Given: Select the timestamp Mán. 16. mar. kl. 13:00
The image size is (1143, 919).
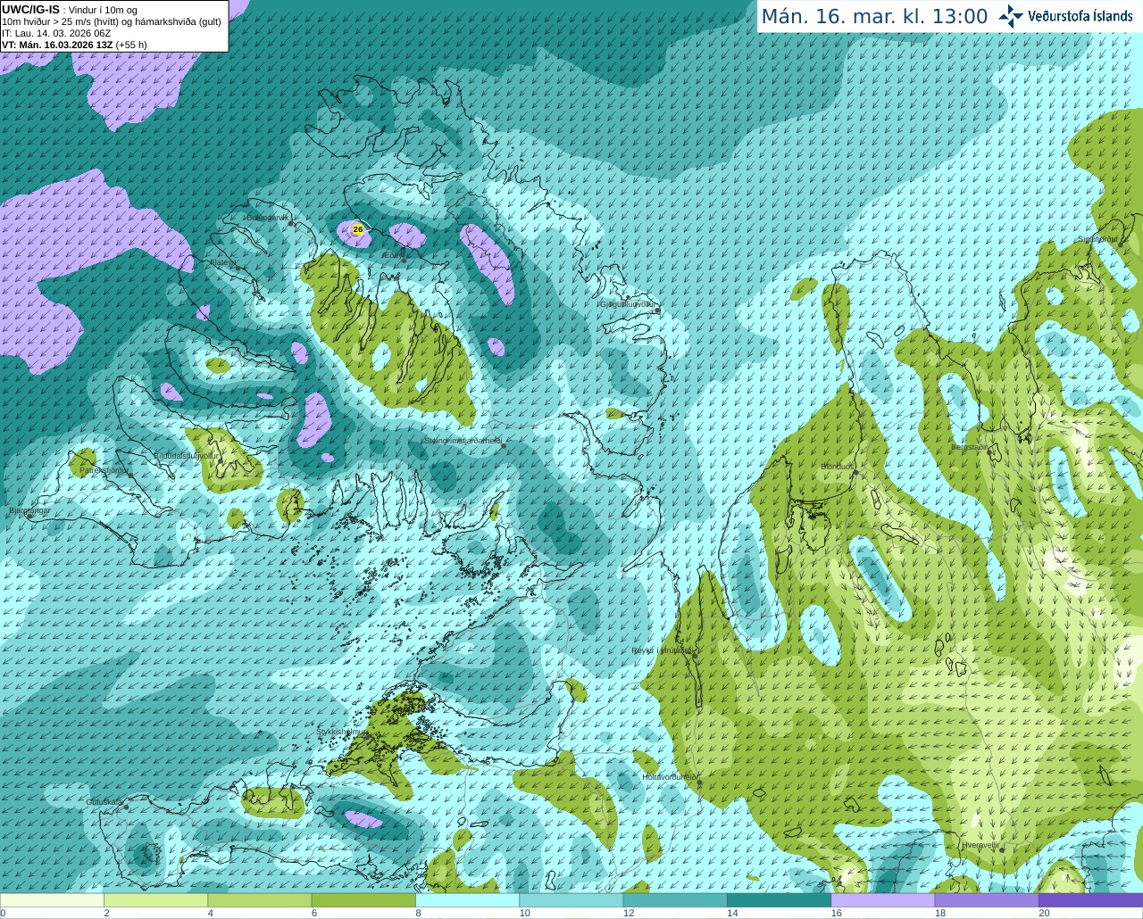Looking at the screenshot, I should [874, 17].
